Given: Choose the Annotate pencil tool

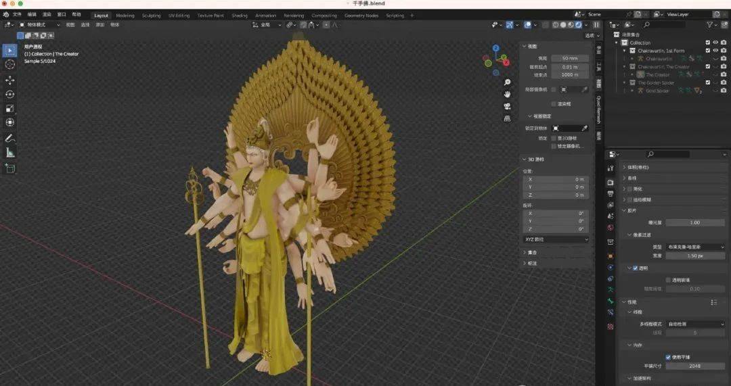Looking at the screenshot, I should point(9,139).
